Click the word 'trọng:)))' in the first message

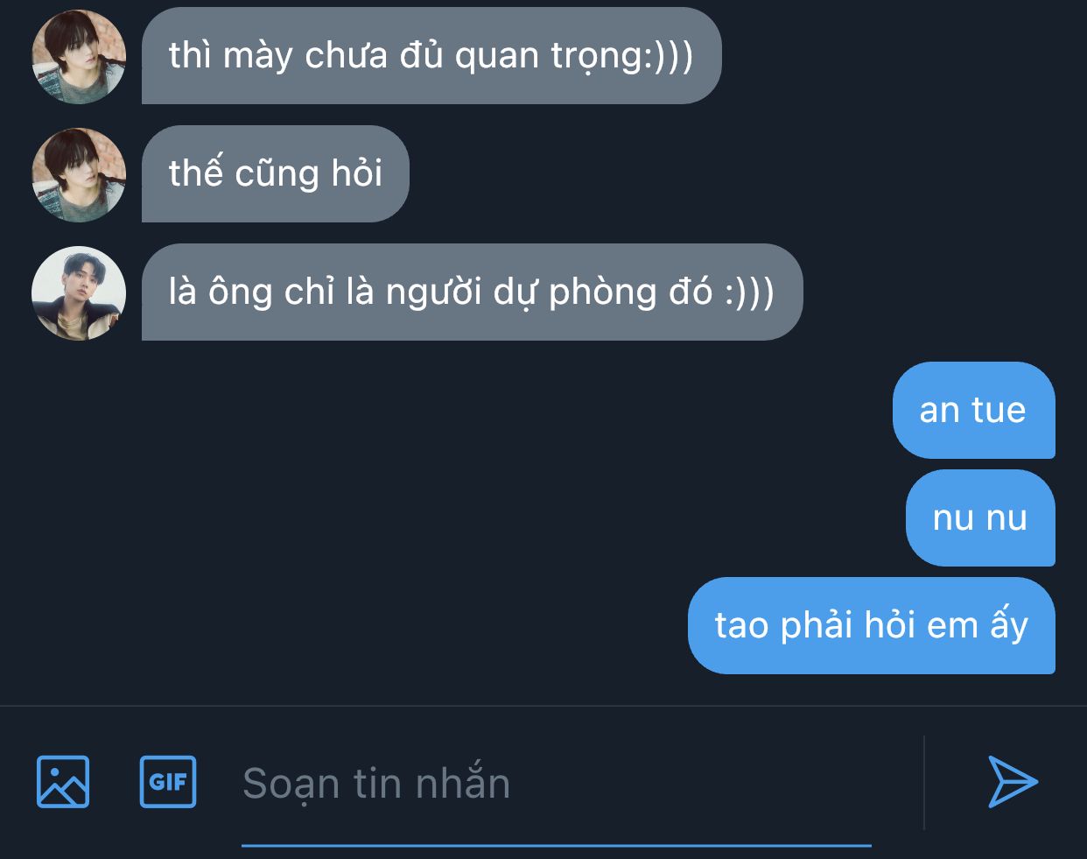(x=622, y=57)
